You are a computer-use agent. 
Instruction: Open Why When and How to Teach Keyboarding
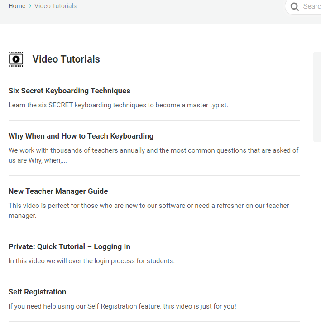coord(81,136)
